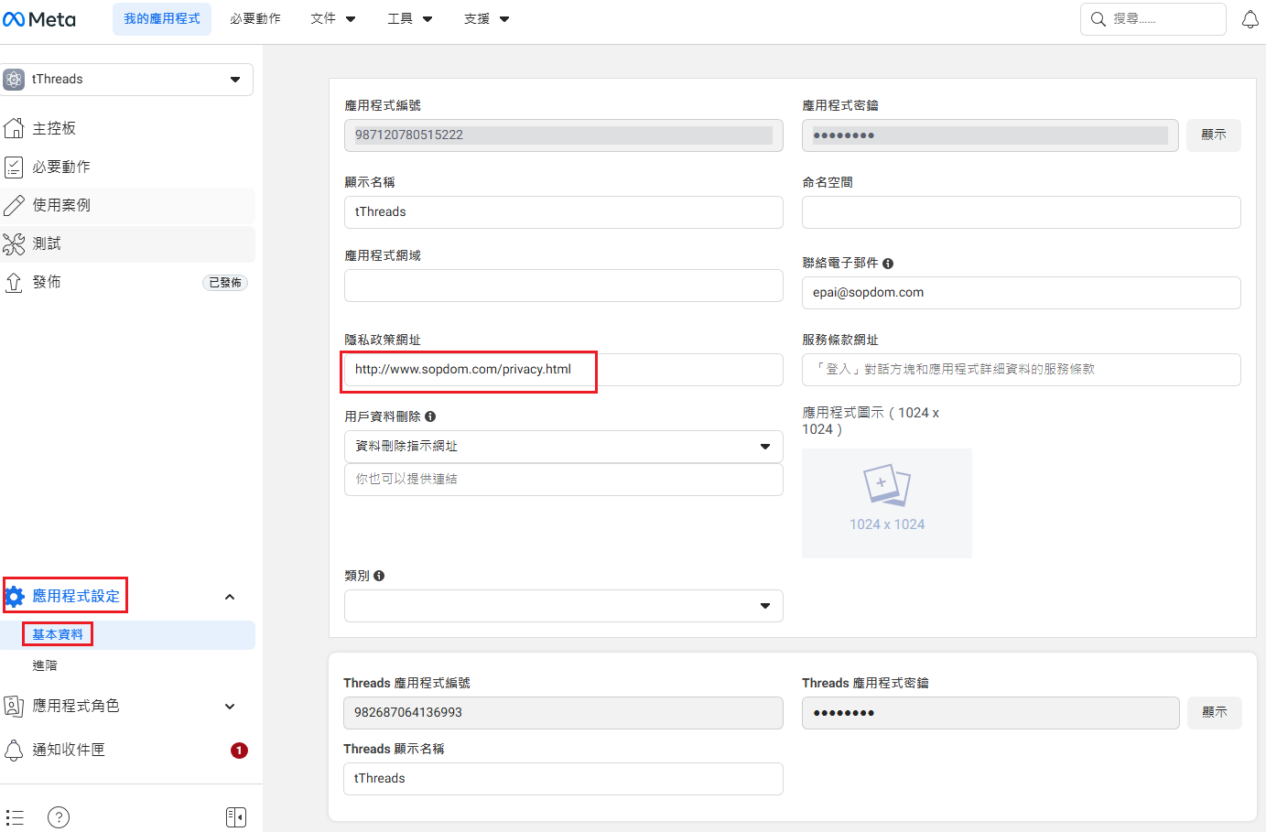
Task: Click the 應用程式編號 field 987120780515222
Action: tap(564, 135)
